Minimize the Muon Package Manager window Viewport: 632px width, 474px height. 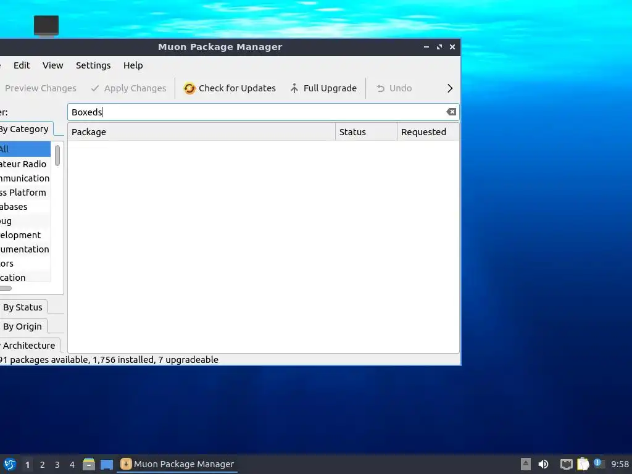(426, 47)
